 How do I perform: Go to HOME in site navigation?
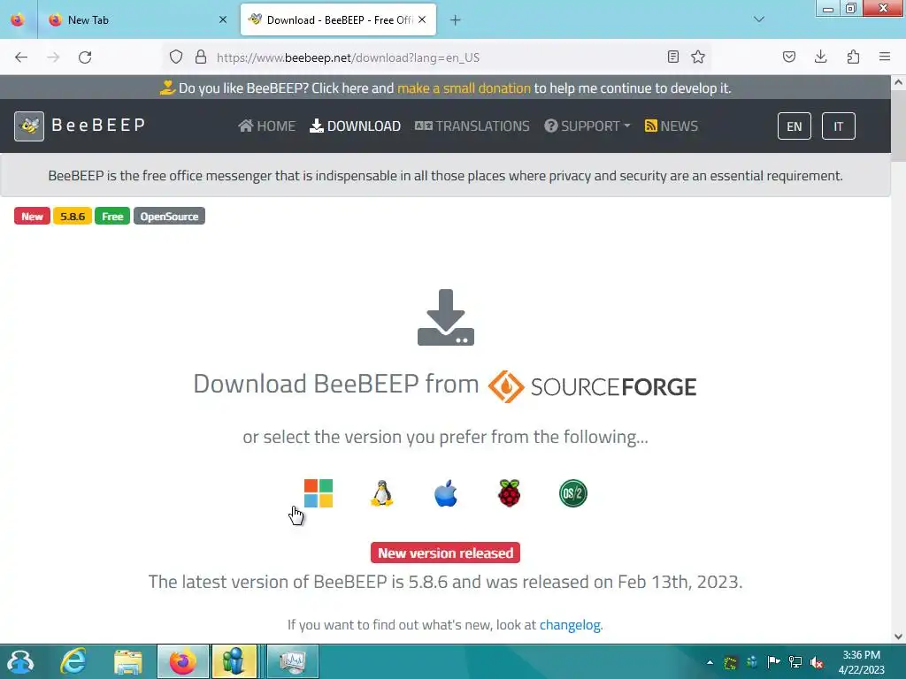tap(267, 126)
